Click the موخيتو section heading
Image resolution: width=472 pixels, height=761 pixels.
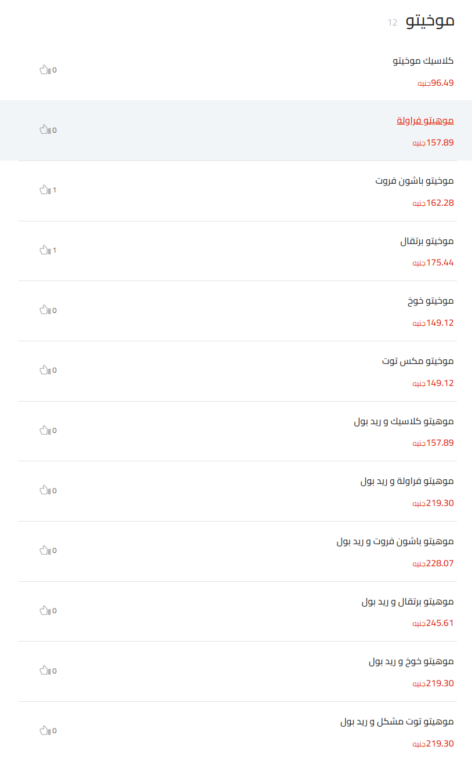coord(430,21)
